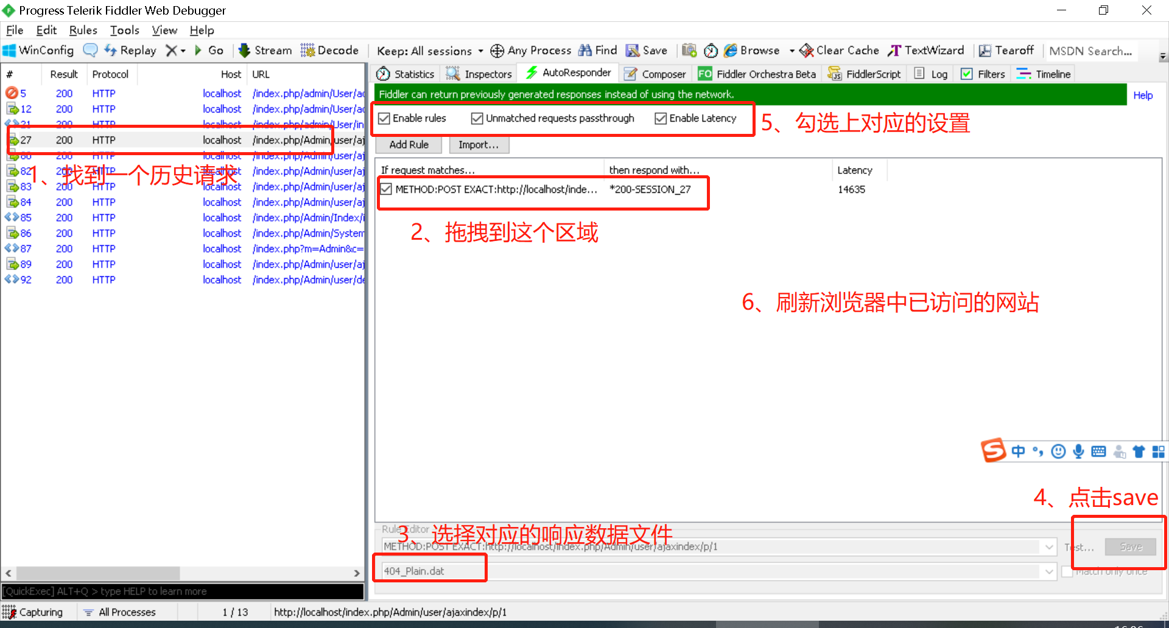Toggle the Enable rules checkbox
Image resolution: width=1169 pixels, height=628 pixels.
pyautogui.click(x=384, y=118)
